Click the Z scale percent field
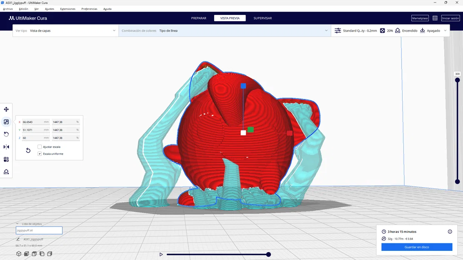Viewport: 463px width, 260px height. click(x=66, y=138)
